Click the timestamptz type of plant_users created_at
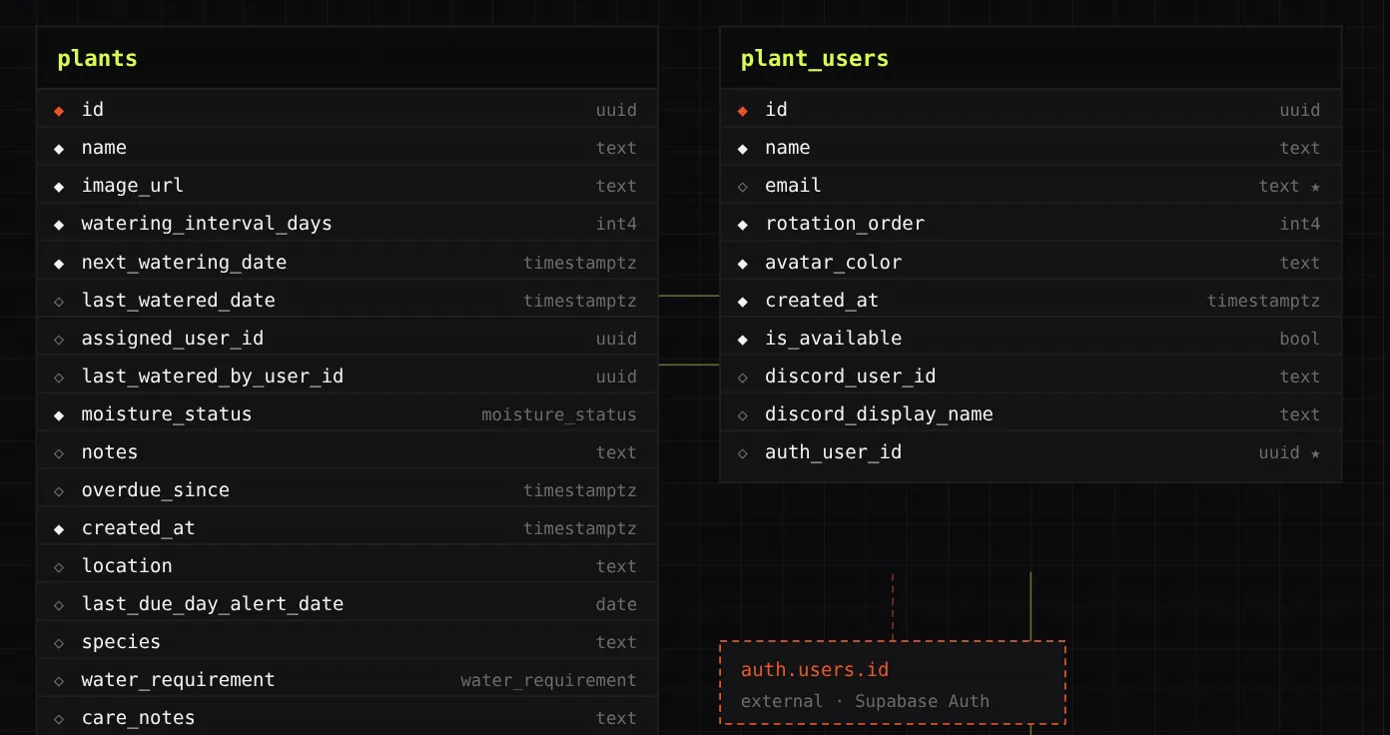This screenshot has width=1390, height=735. click(x=1263, y=301)
